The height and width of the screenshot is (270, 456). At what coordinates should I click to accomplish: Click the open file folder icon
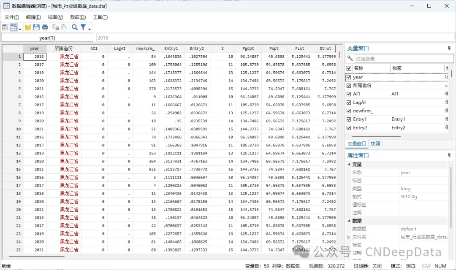pyautogui.click(x=28, y=27)
